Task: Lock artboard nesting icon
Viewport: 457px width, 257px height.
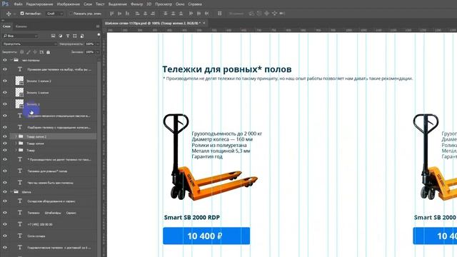Action: [x=41, y=52]
